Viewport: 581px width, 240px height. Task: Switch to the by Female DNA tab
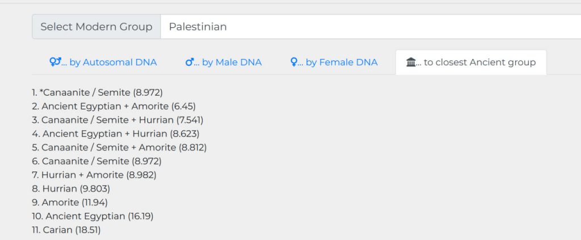pyautogui.click(x=334, y=62)
